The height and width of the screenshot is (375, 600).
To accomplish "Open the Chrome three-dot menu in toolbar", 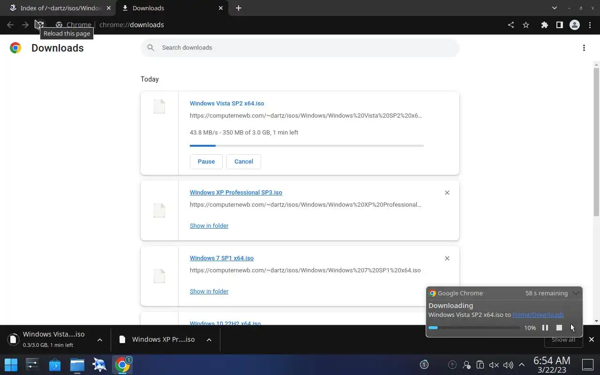I will point(590,25).
